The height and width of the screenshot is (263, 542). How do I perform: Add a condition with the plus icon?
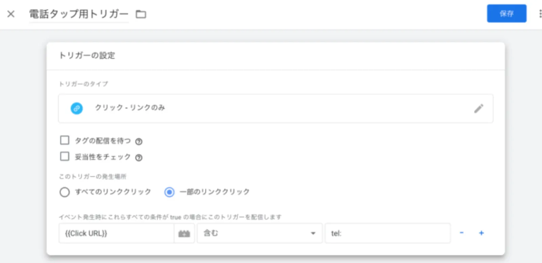[x=481, y=233]
